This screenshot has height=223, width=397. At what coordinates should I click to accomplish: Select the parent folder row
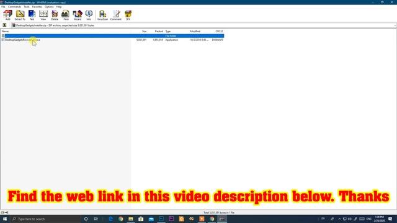pos(112,36)
